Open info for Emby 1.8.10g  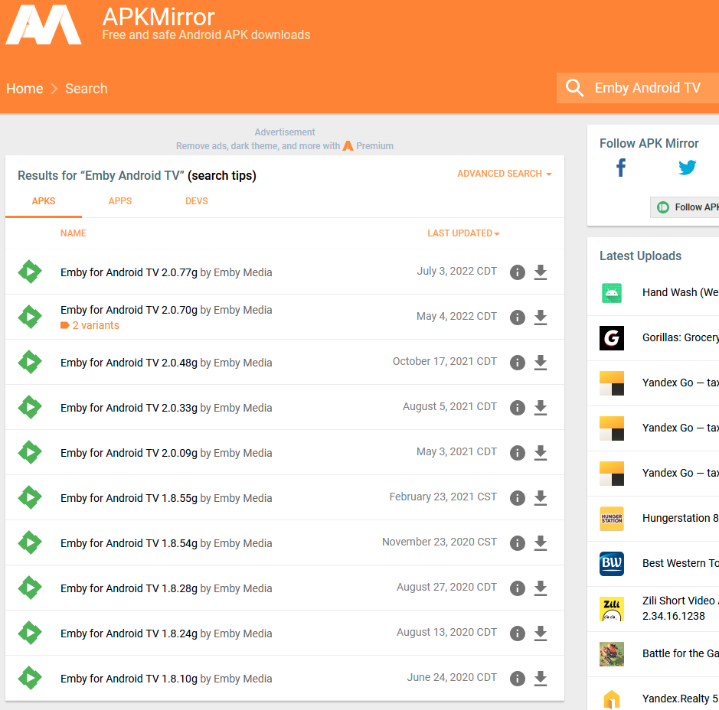coord(518,679)
